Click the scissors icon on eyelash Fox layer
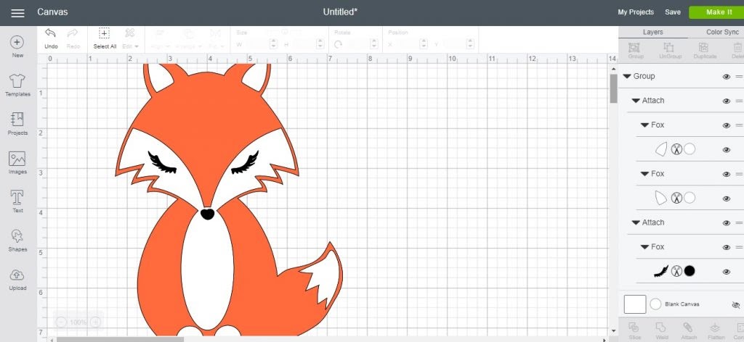Screen dimensions: 744x342 (676, 271)
